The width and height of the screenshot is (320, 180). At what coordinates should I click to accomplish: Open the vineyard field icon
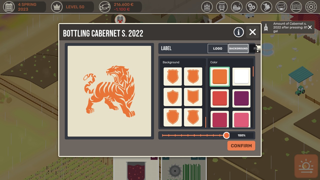[237, 7]
